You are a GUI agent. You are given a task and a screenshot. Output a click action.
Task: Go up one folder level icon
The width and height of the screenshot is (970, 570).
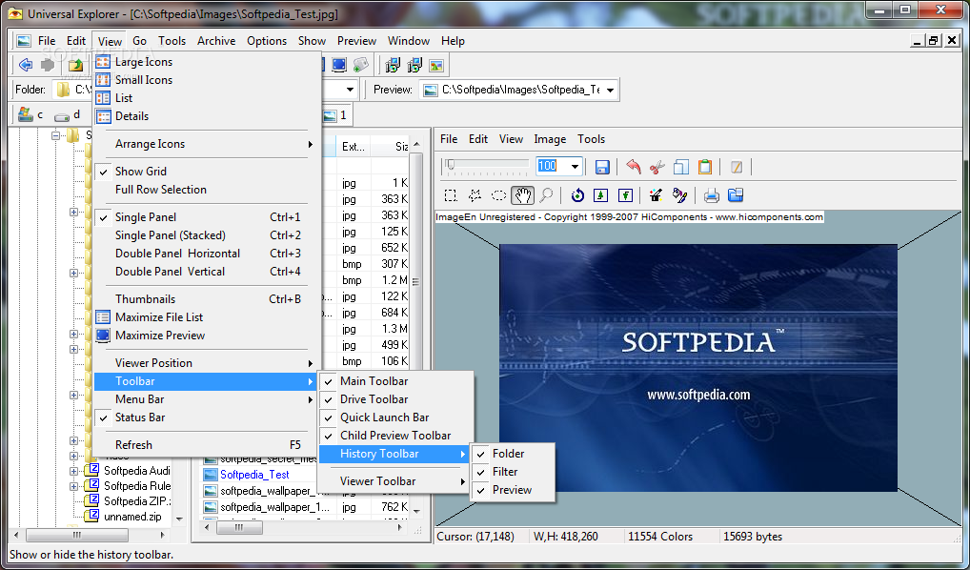[x=75, y=65]
